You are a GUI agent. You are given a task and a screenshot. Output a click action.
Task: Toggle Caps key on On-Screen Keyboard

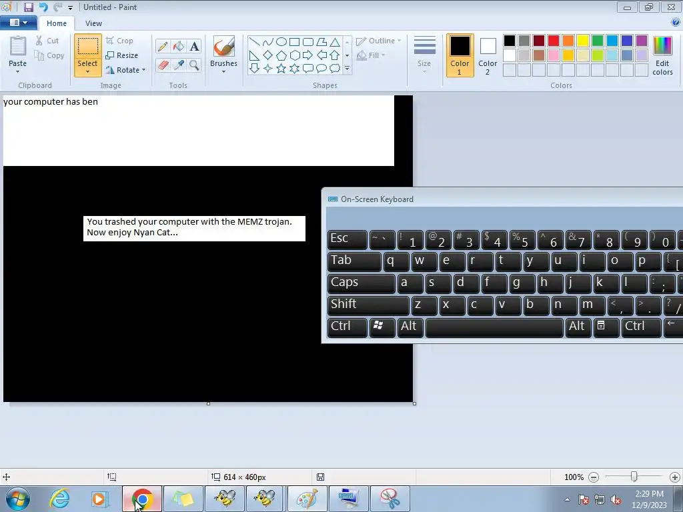point(361,283)
